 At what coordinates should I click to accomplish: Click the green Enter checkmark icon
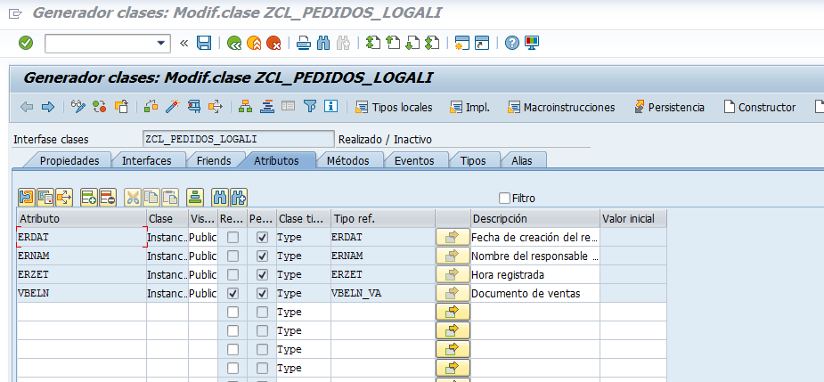(x=26, y=43)
